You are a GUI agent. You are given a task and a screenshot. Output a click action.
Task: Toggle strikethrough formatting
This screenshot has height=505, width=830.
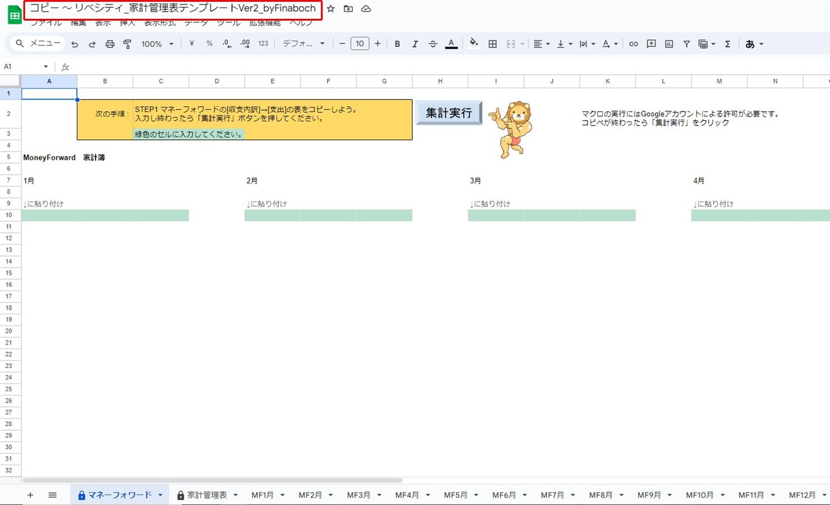coord(433,44)
